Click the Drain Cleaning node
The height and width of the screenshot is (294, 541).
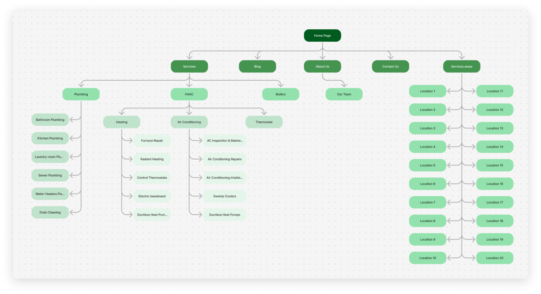50,212
